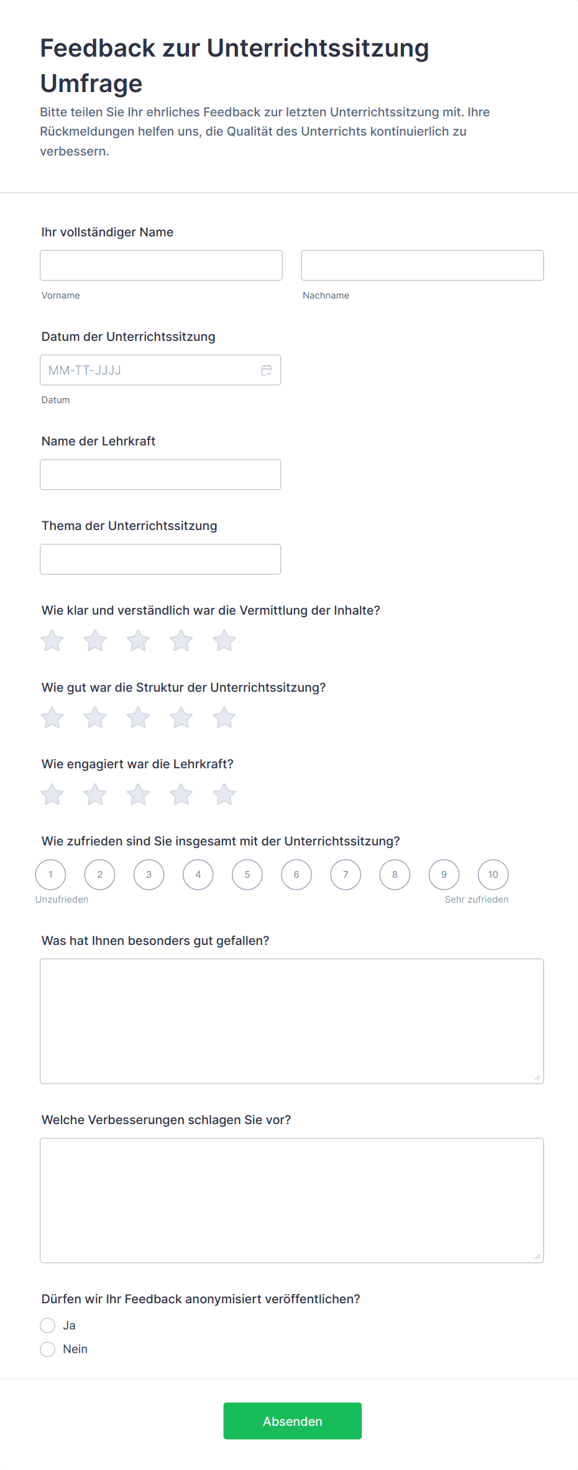Click the green Absenden button
This screenshot has width=578, height=1470.
coord(292,1420)
